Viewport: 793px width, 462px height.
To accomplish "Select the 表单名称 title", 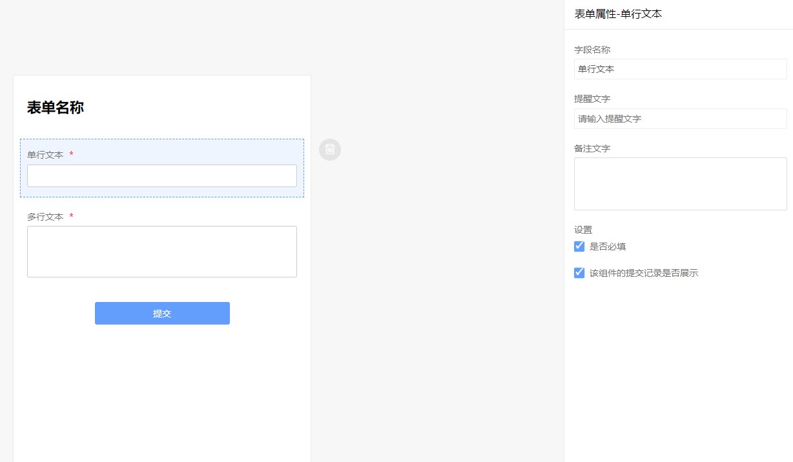I will click(56, 108).
